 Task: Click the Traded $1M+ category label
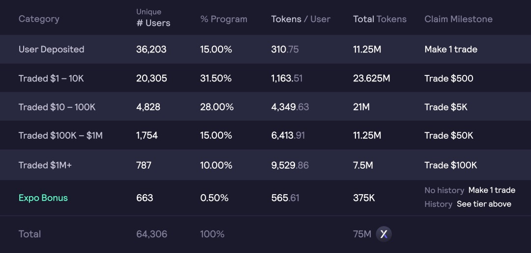pyautogui.click(x=45, y=165)
